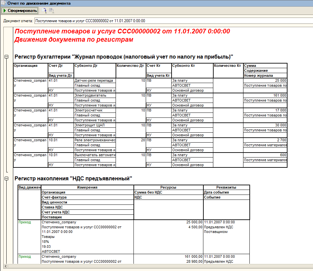Click the report window title icon
Image resolution: width=313 pixels, height=271 pixels.
pyautogui.click(x=3, y=3)
